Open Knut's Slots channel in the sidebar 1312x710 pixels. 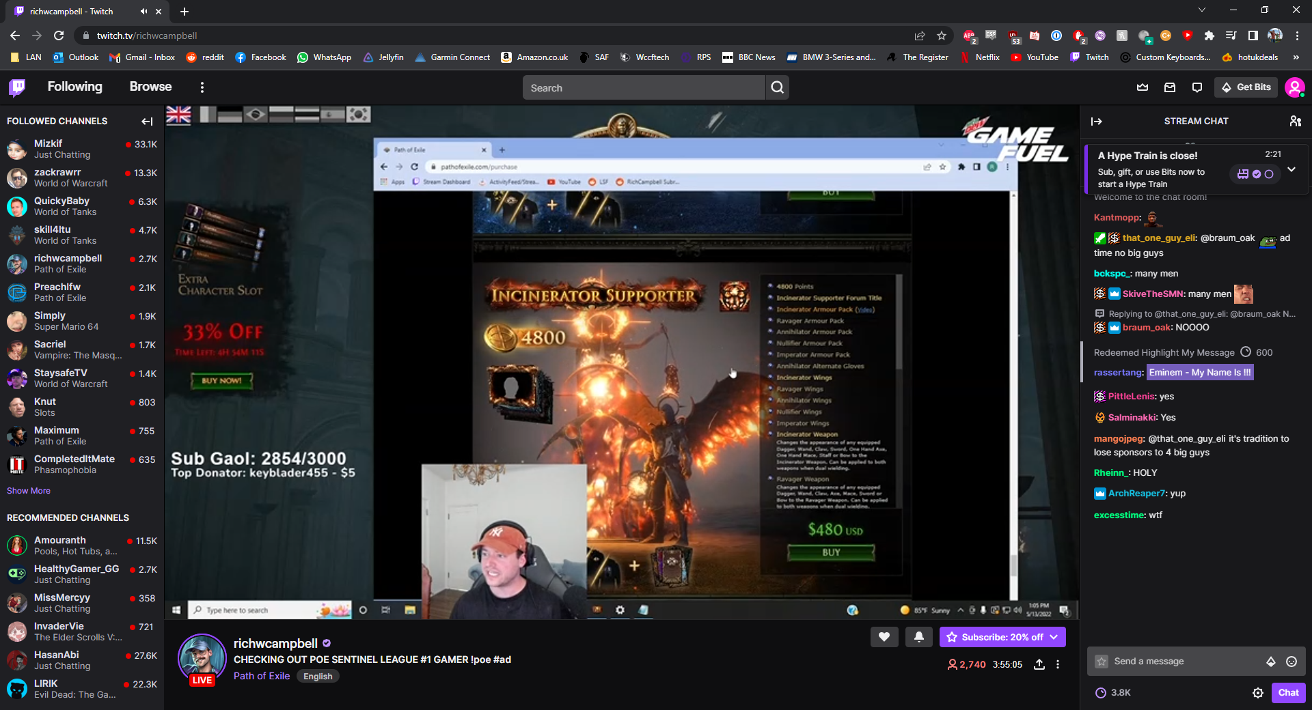point(82,407)
